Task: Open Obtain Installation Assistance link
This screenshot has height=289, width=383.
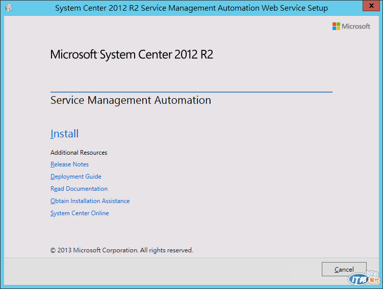Action: click(90, 201)
